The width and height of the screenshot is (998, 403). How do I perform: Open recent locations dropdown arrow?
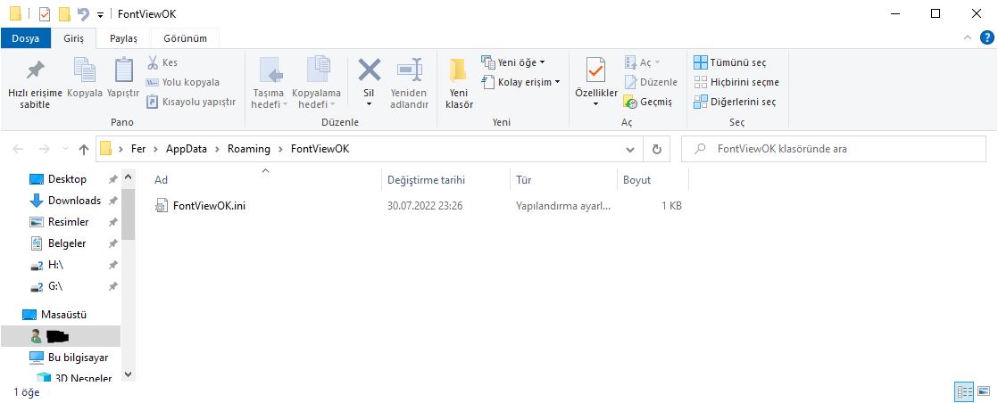coord(65,150)
